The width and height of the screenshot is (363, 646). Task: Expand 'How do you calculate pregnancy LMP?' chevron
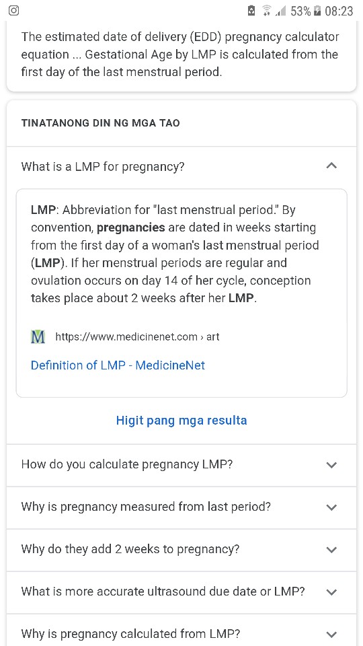coord(331,465)
